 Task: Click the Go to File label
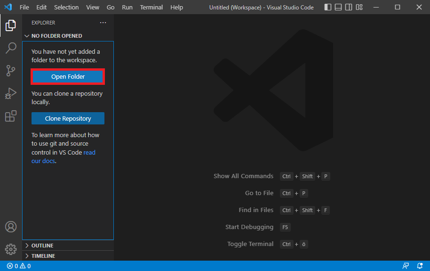click(259, 193)
